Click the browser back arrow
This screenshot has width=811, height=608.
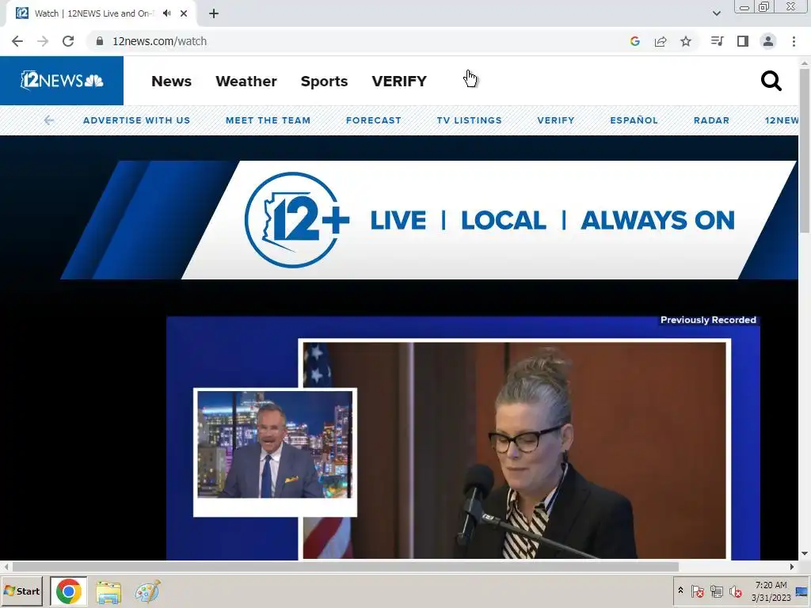point(17,41)
